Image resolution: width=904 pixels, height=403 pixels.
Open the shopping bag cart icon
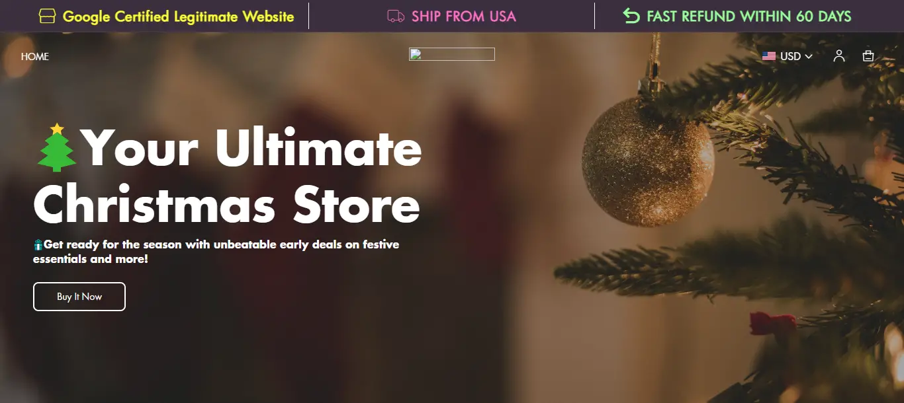coord(868,56)
